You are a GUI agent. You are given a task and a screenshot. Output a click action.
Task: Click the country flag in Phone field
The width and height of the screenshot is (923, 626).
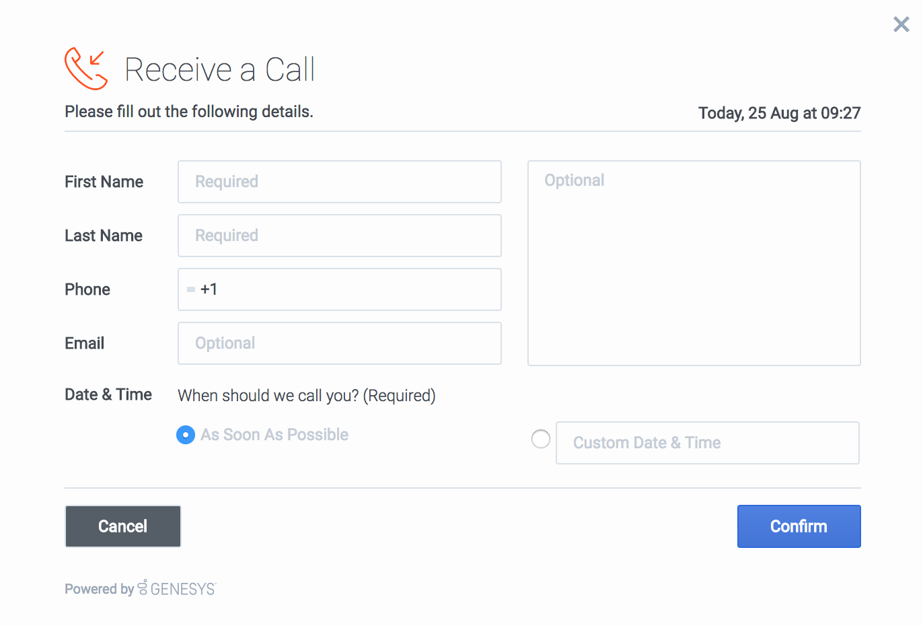pos(191,289)
